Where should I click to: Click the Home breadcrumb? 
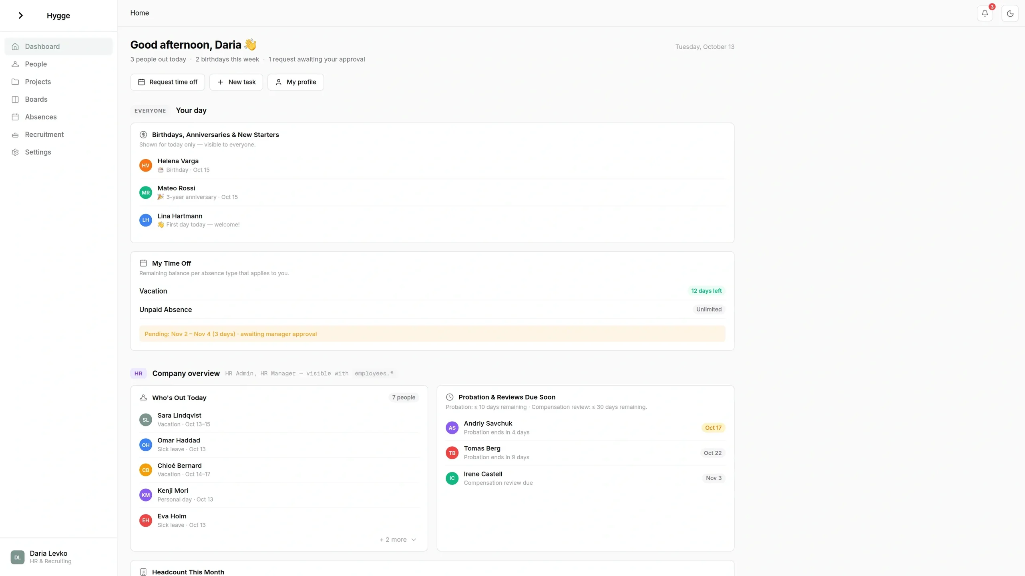139,13
